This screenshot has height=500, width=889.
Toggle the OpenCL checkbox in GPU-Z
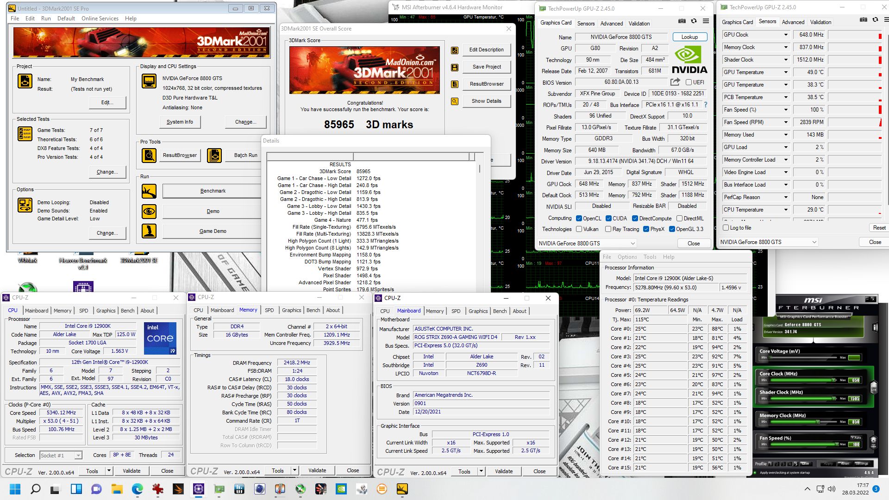pos(579,219)
